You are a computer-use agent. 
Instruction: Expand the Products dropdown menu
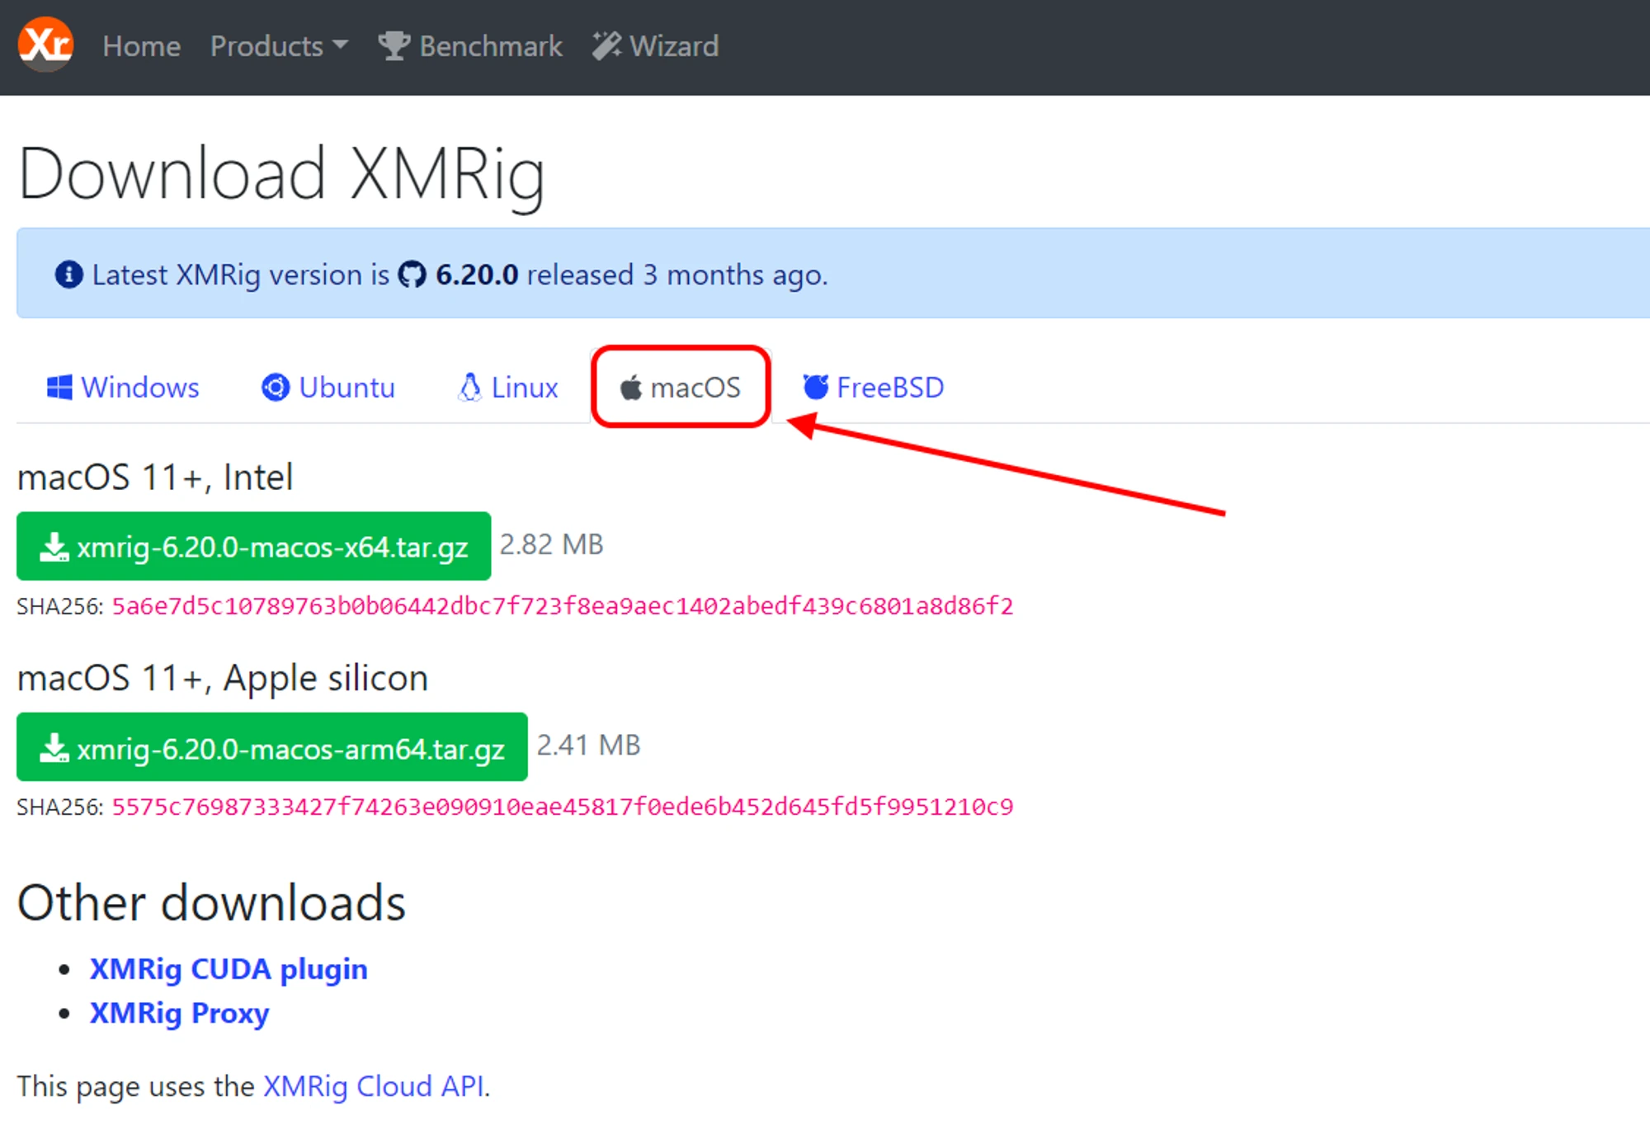pyautogui.click(x=279, y=46)
